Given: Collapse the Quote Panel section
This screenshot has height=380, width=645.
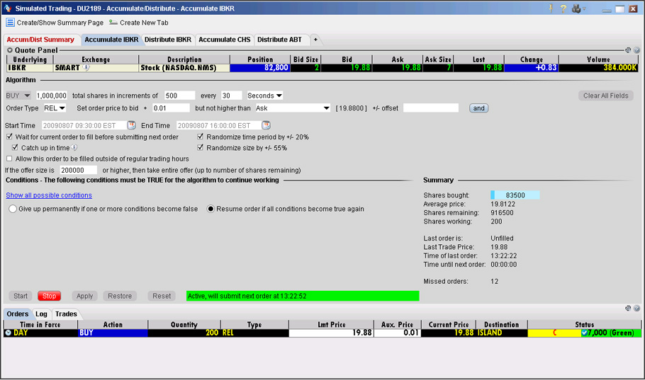Looking at the screenshot, I should coord(9,50).
